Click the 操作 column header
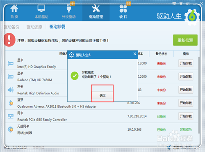Screen dimensions: 205x152 (x=186, y=54)
